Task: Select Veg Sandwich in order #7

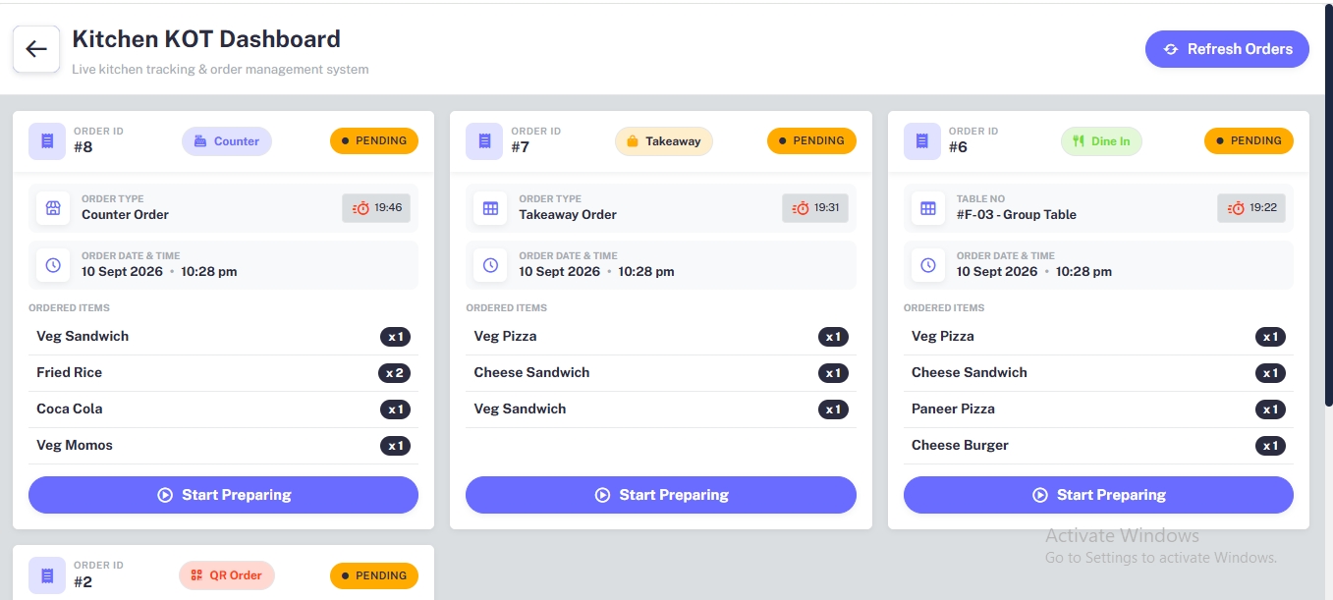Action: [x=661, y=409]
